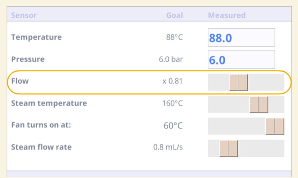Click the Goal column header
298x178 pixels.
point(175,15)
